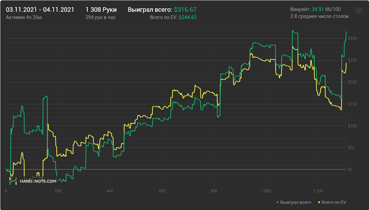Click the $0 y-axis label

[350, 169]
